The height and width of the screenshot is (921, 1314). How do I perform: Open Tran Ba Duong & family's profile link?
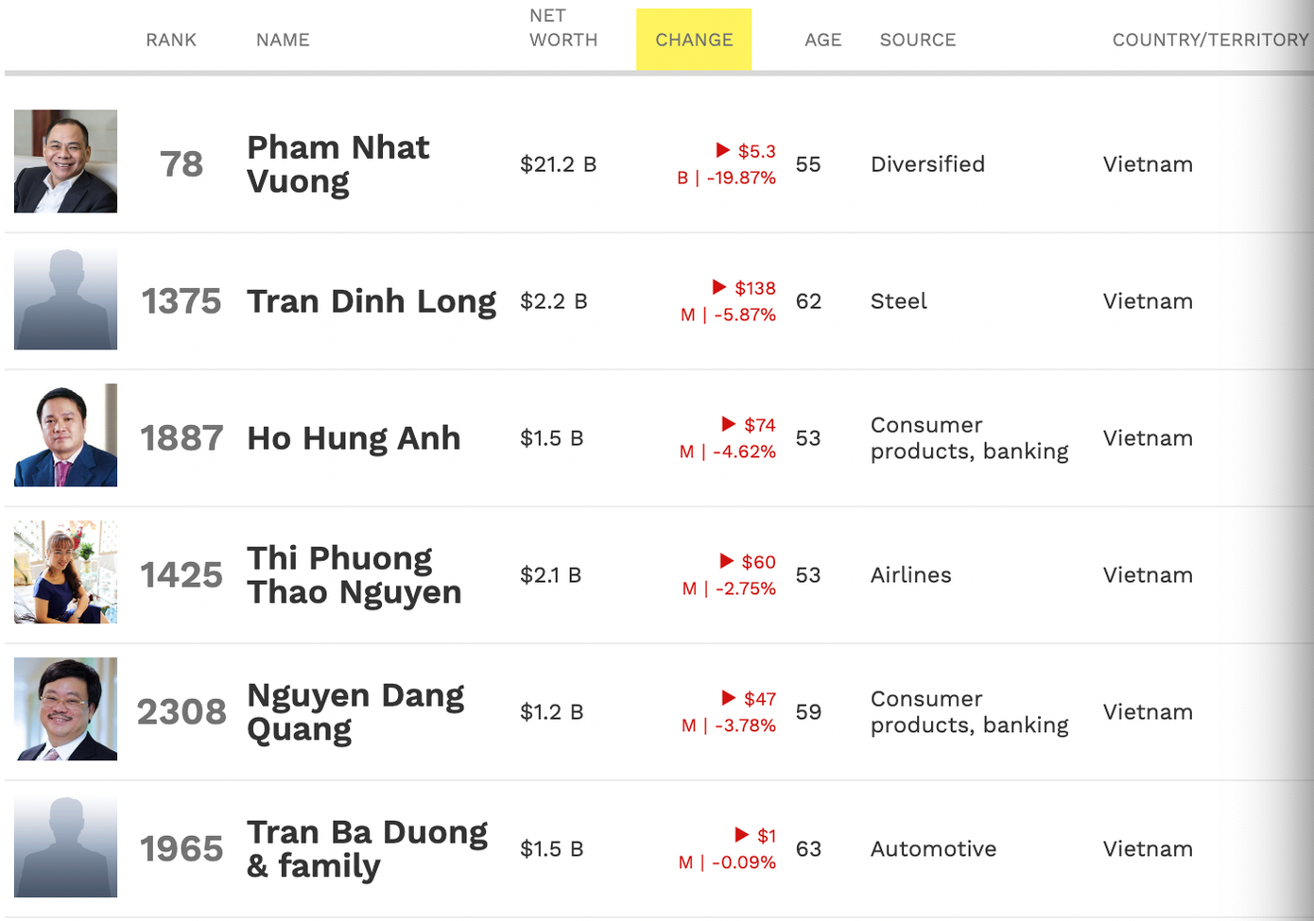coord(367,848)
